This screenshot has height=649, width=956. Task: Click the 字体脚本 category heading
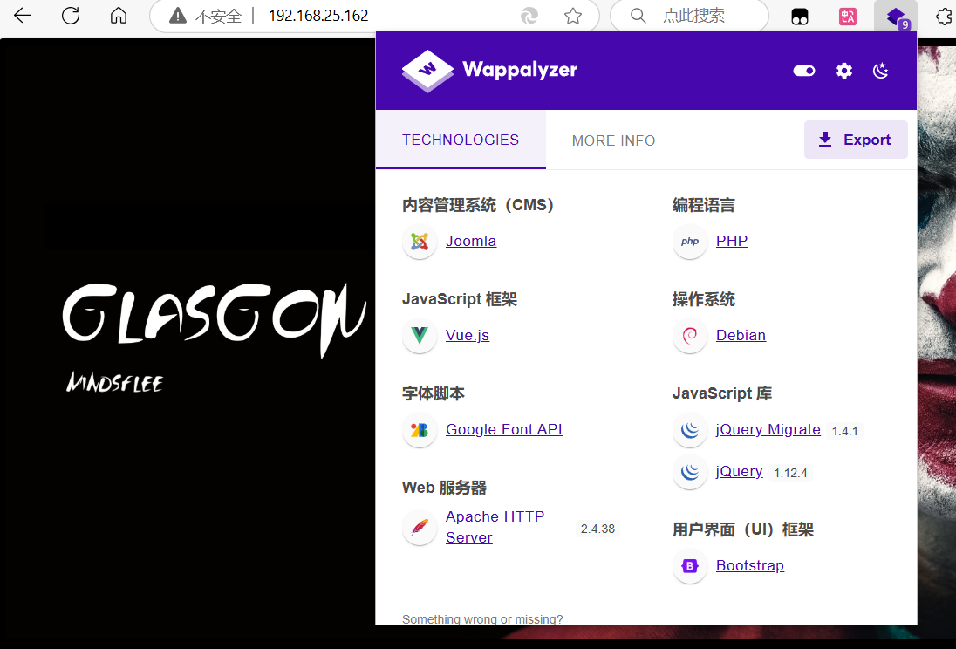tap(434, 393)
